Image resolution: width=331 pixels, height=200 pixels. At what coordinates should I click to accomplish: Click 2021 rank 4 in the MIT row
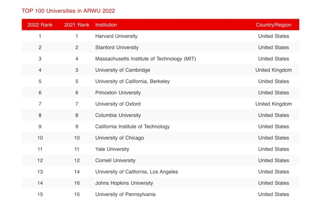pyautogui.click(x=77, y=59)
